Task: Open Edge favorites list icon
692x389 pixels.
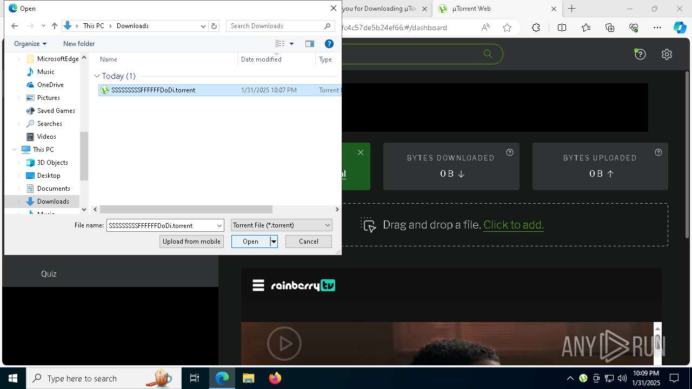Action: (586, 28)
